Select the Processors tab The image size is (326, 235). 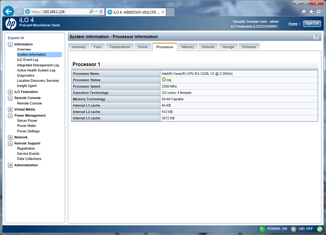(x=165, y=47)
